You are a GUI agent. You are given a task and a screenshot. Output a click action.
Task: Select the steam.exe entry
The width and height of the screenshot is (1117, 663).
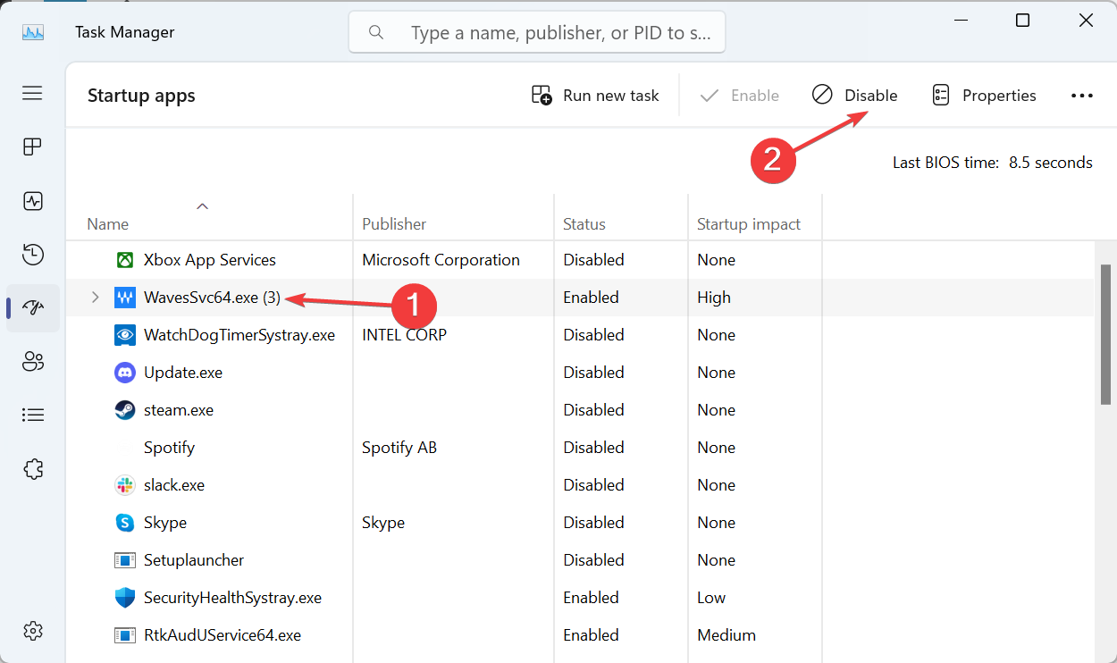coord(179,410)
